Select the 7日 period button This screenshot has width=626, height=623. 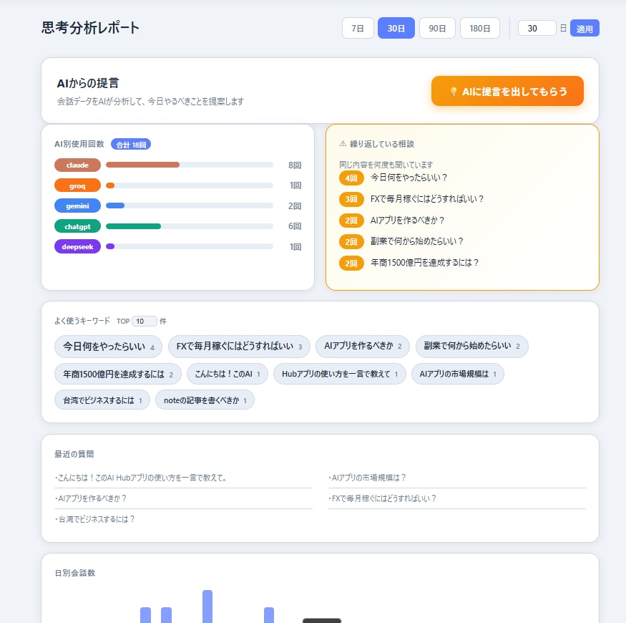(357, 29)
